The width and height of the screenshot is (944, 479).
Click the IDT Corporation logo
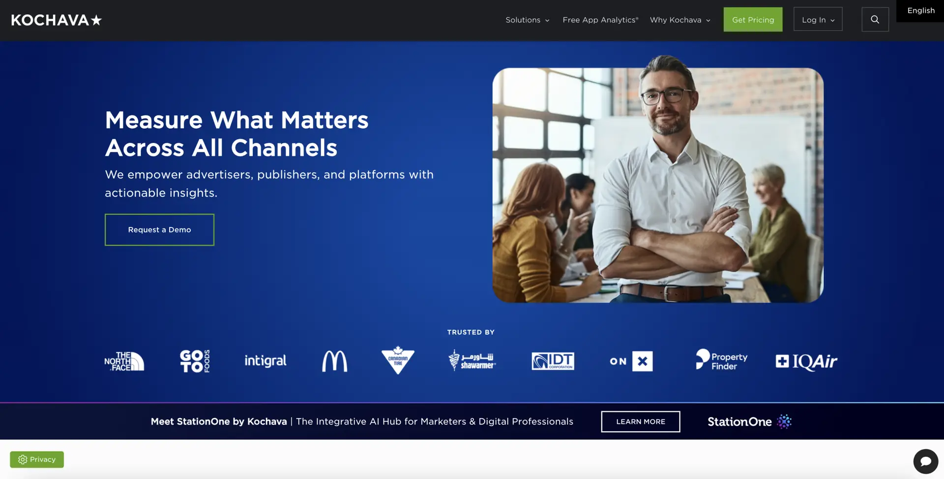point(553,361)
